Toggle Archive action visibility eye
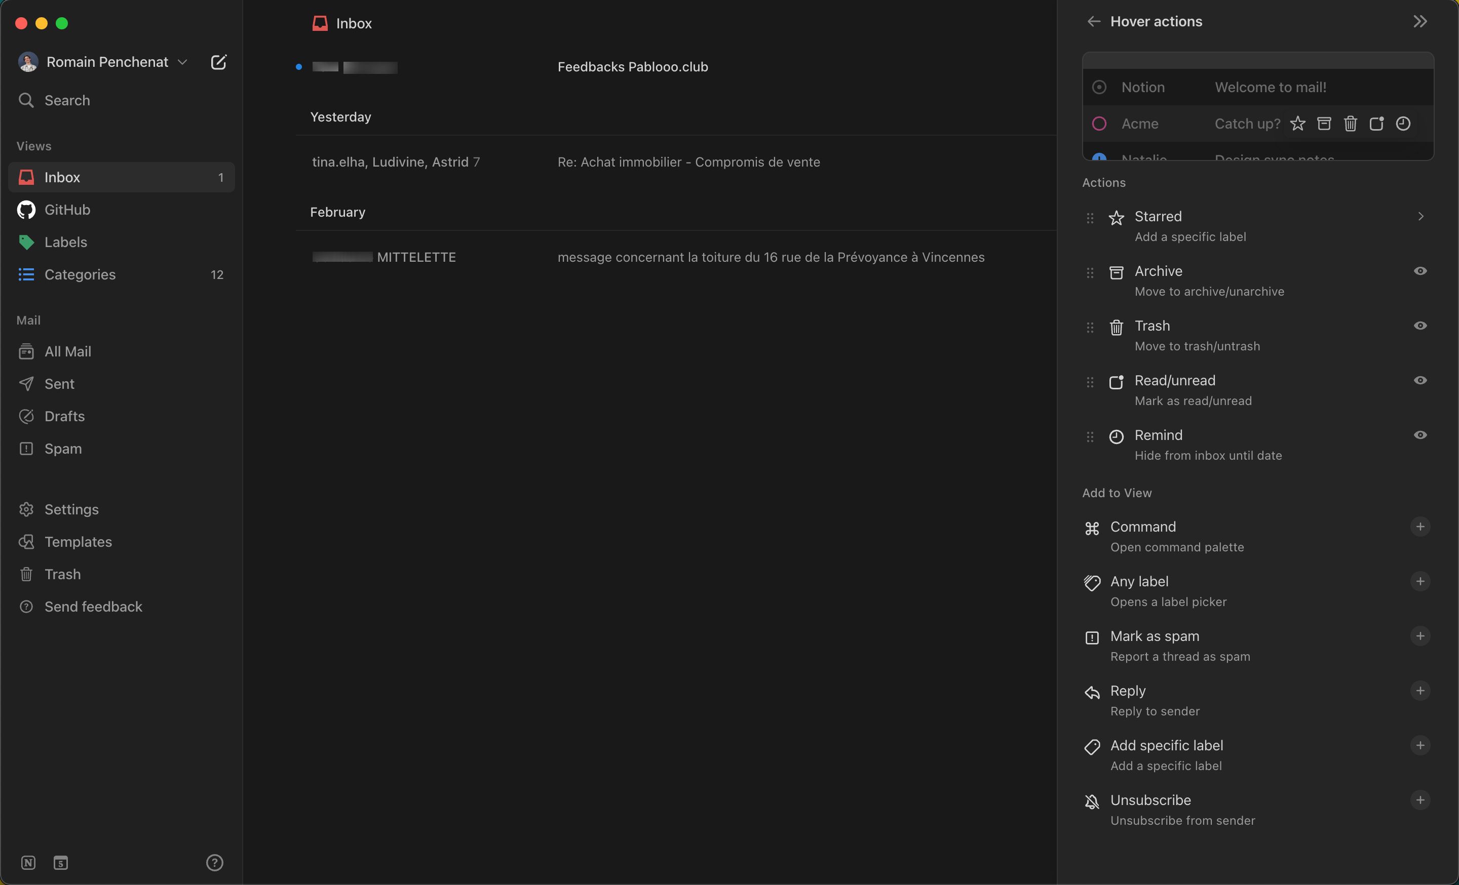Screen dimensions: 1459x885 (x=1419, y=271)
